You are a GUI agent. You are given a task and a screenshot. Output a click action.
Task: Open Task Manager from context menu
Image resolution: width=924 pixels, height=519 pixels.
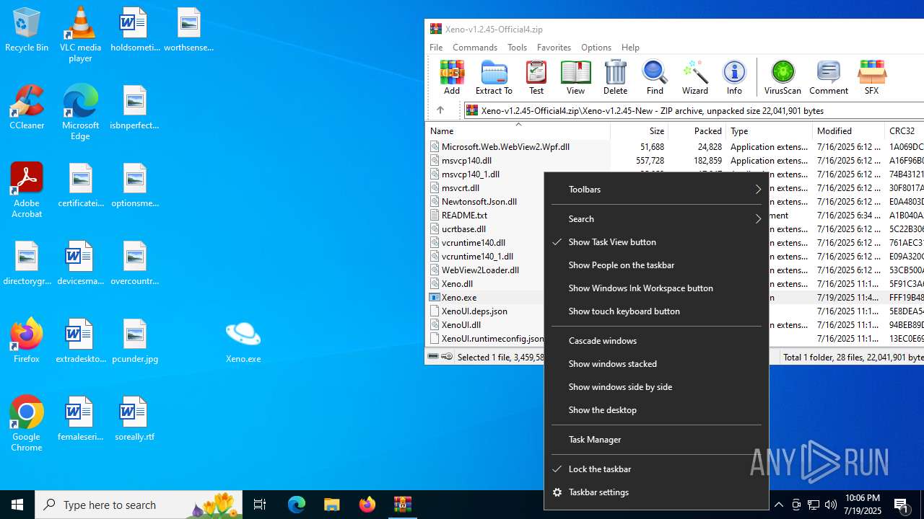[x=656, y=440]
